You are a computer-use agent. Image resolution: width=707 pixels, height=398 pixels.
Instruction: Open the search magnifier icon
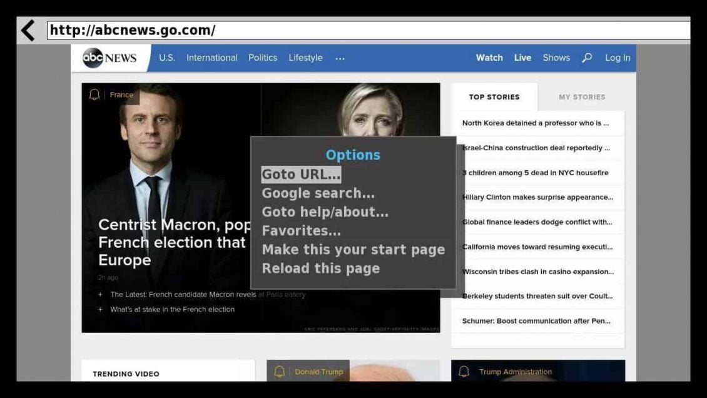coord(587,58)
